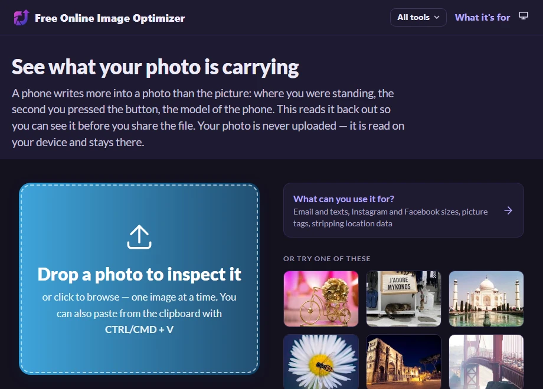Click the 'Email and texts, Instagram and Facebook sizes' description
The height and width of the screenshot is (389, 543).
(390, 217)
